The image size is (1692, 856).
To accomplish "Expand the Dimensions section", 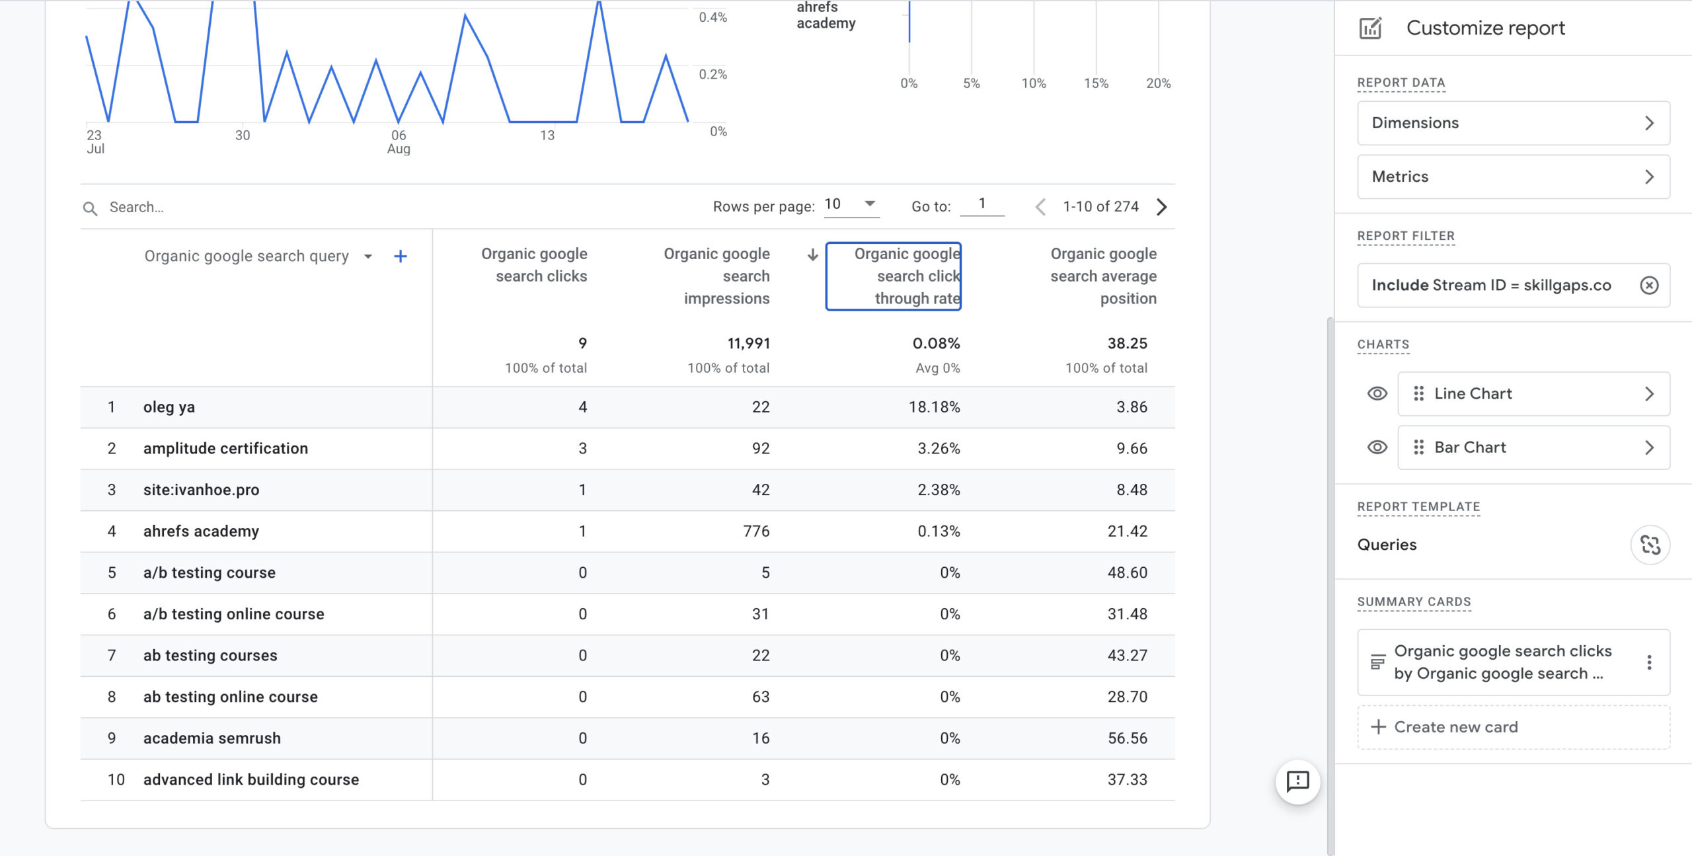I will pos(1513,123).
